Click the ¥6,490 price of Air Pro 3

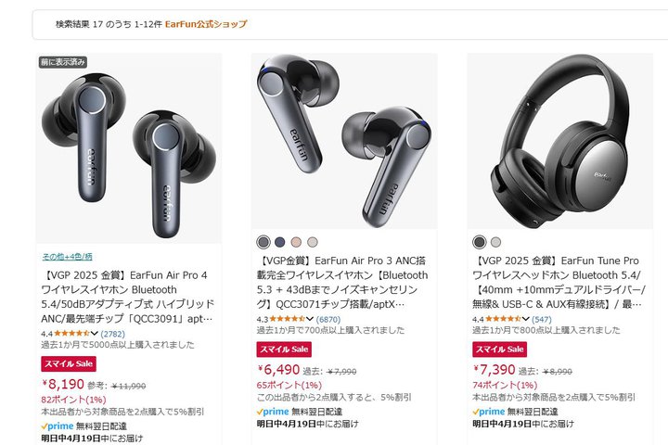pyautogui.click(x=278, y=370)
